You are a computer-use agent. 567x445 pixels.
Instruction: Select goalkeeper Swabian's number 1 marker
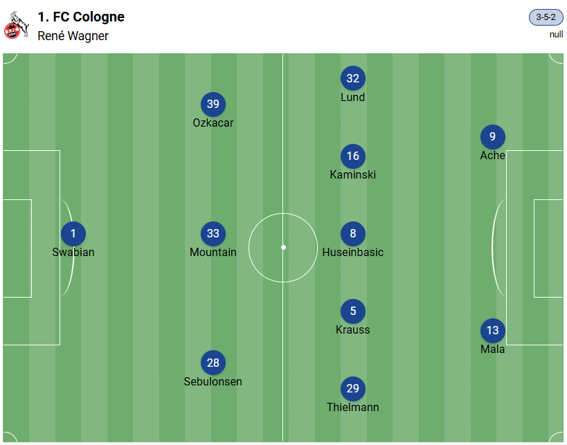pos(73,234)
